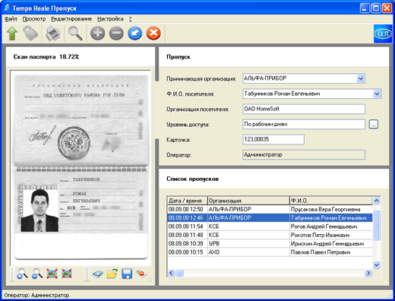The width and height of the screenshot is (395, 301).
Task: Zoom out of the passport scan
Action: tap(37, 274)
